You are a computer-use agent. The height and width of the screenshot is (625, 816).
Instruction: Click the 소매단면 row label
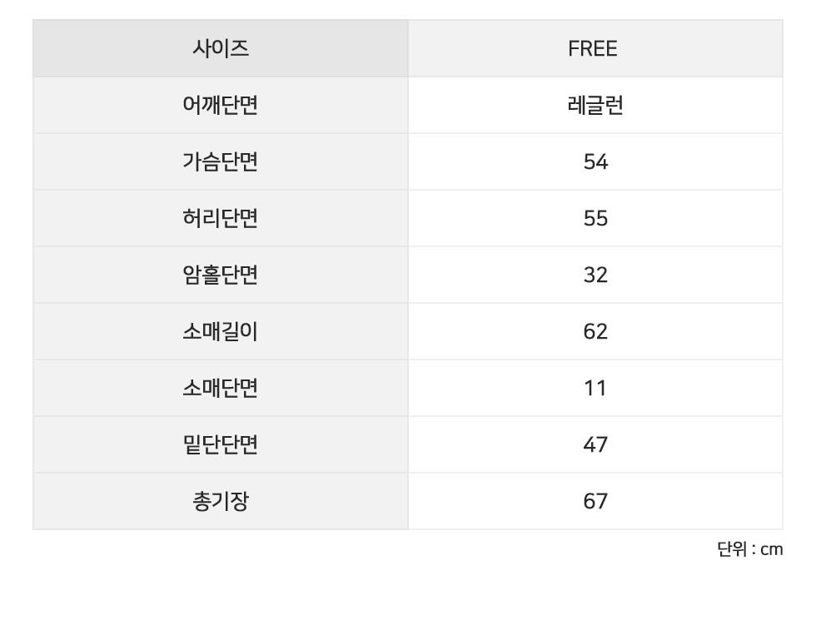[x=220, y=388]
